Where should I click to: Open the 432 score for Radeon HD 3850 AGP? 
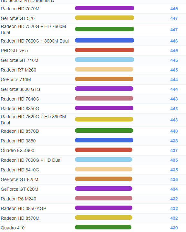click(x=174, y=208)
